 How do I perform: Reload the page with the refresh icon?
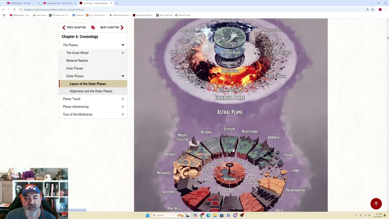(14, 9)
